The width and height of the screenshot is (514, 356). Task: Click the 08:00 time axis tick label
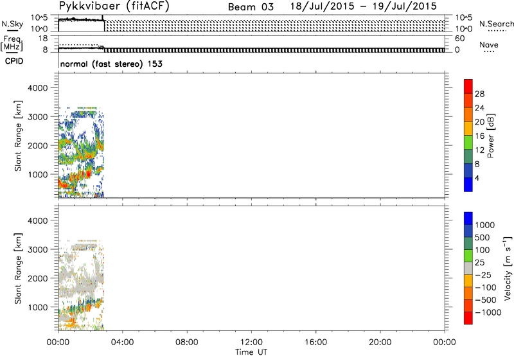[x=186, y=343]
